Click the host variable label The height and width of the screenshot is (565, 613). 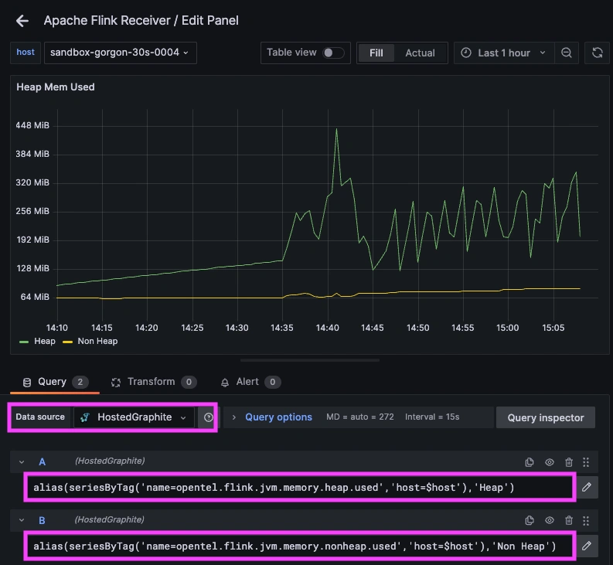(26, 53)
